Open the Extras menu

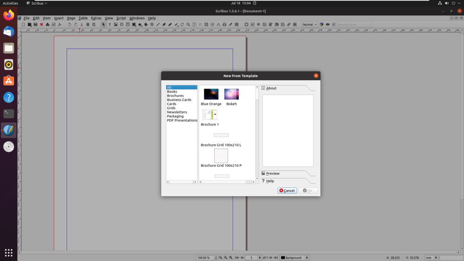click(96, 18)
